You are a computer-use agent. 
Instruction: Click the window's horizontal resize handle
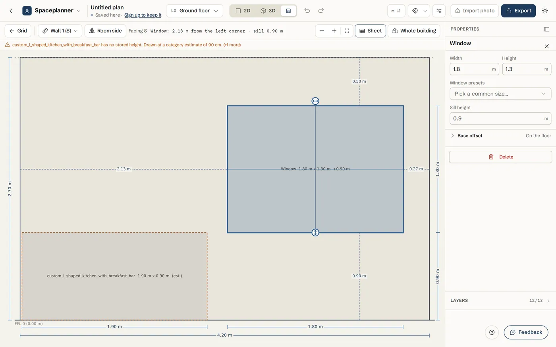click(x=315, y=101)
